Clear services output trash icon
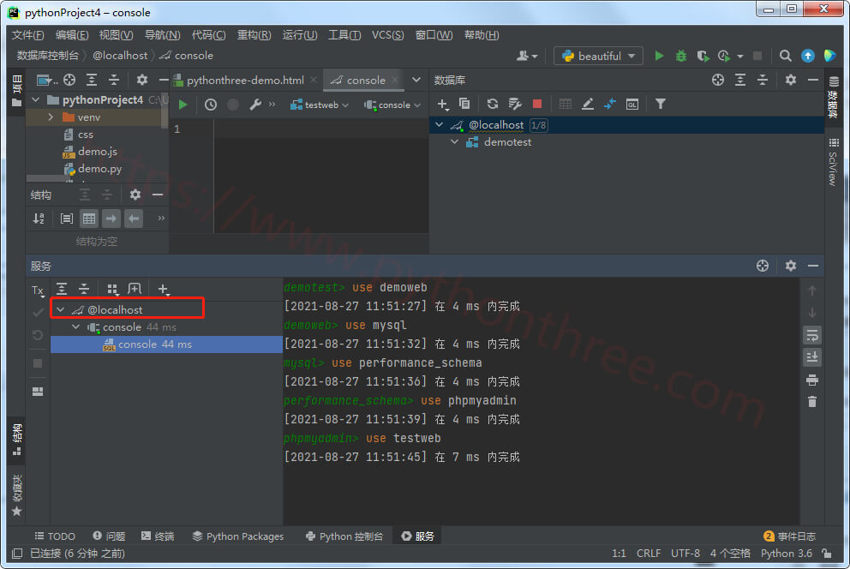The height and width of the screenshot is (569, 850). tap(811, 402)
